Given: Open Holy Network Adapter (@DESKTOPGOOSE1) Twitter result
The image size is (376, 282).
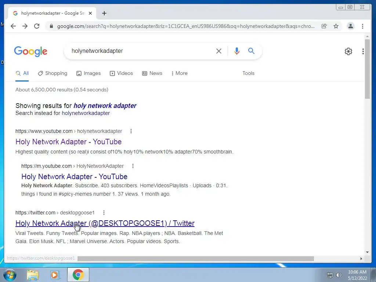Looking at the screenshot, I should click(x=105, y=223).
